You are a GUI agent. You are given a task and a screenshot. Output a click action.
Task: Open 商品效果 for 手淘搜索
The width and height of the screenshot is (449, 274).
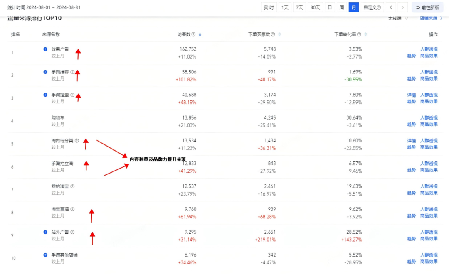coord(429,102)
